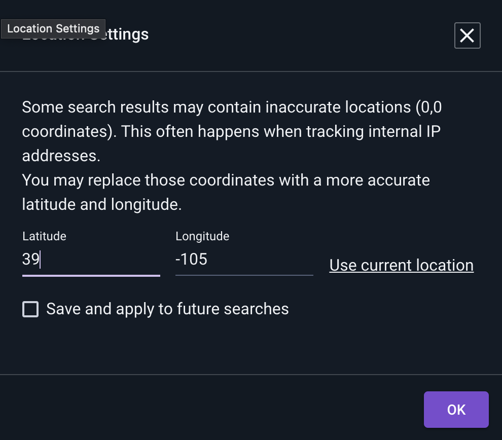Enable Save and apply to future searches checkbox
This screenshot has height=440, width=502.
(x=30, y=309)
